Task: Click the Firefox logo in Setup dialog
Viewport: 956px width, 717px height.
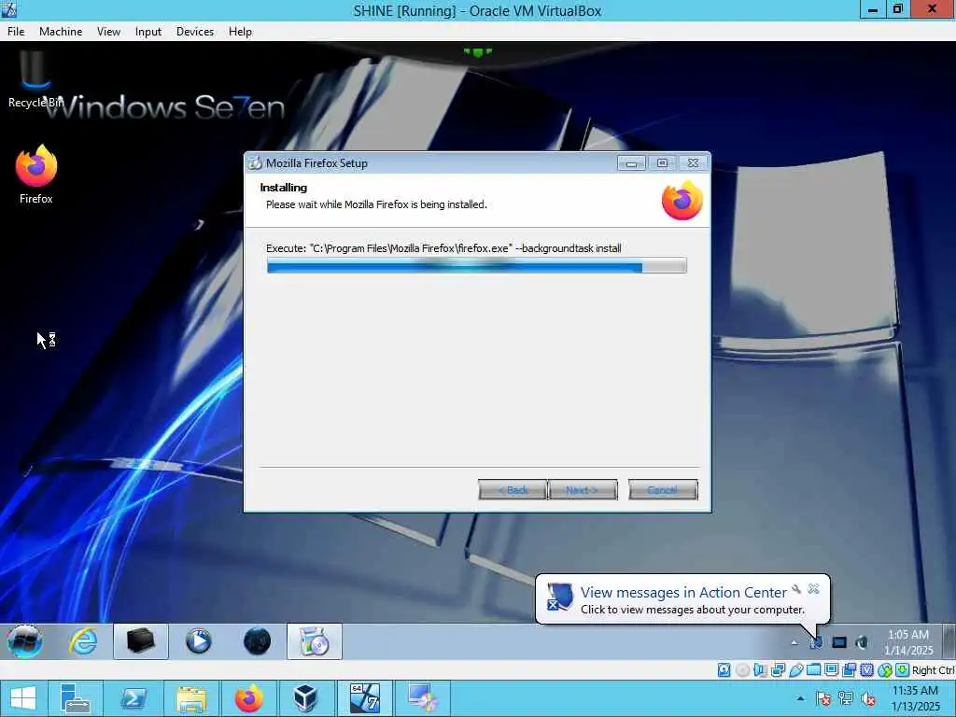Action: click(x=682, y=200)
